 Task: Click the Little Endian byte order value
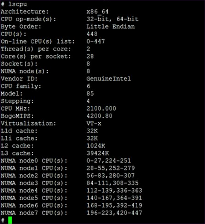(111, 27)
